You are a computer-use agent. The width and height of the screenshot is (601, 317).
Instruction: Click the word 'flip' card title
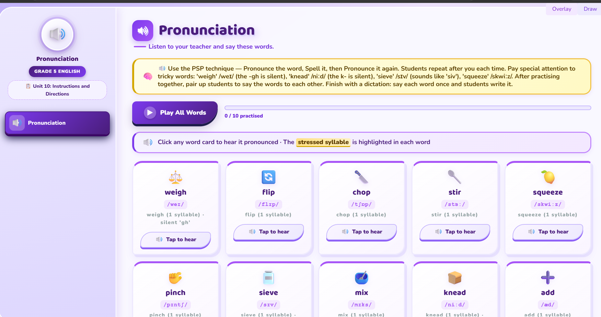269,192
